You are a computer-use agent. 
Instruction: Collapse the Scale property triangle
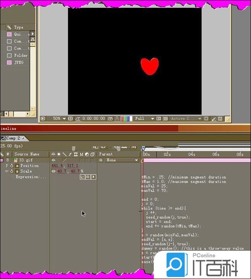[7, 171]
